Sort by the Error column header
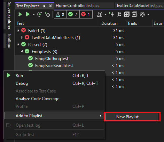The height and width of the screenshot is (142, 164). coord(158,23)
